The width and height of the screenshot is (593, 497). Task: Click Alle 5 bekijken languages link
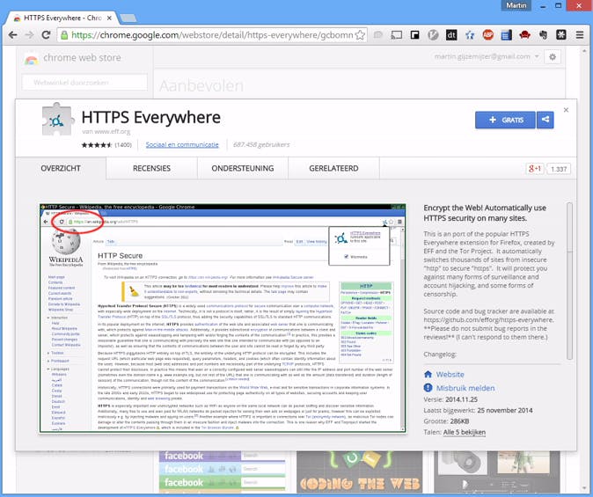click(x=465, y=432)
